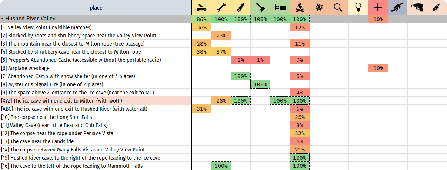Click the 10% cell for Airplane wreckage

[378, 68]
